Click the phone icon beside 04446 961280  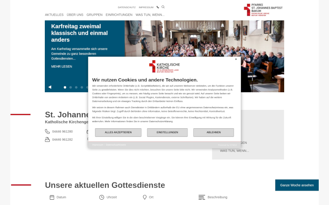[x=47, y=132]
